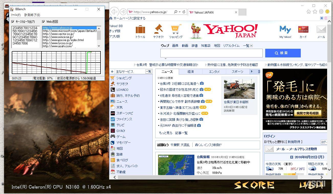Toggle キーストローク出力 checkbox in BBench
This screenshot has height=194, width=333.
click(x=13, y=22)
